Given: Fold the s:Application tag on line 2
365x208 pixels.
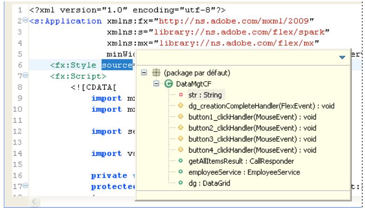Looking at the screenshot, I should tap(25, 21).
